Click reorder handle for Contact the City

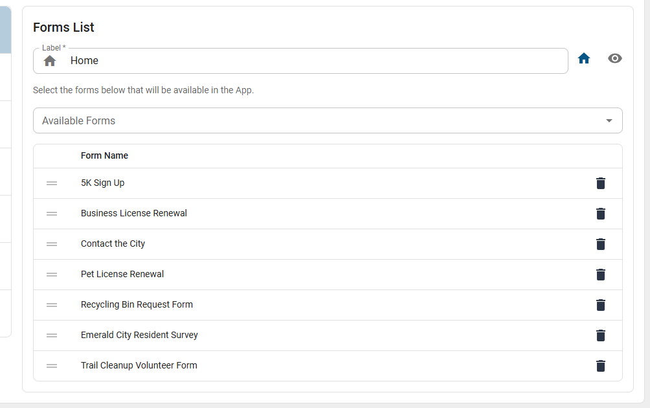click(52, 244)
